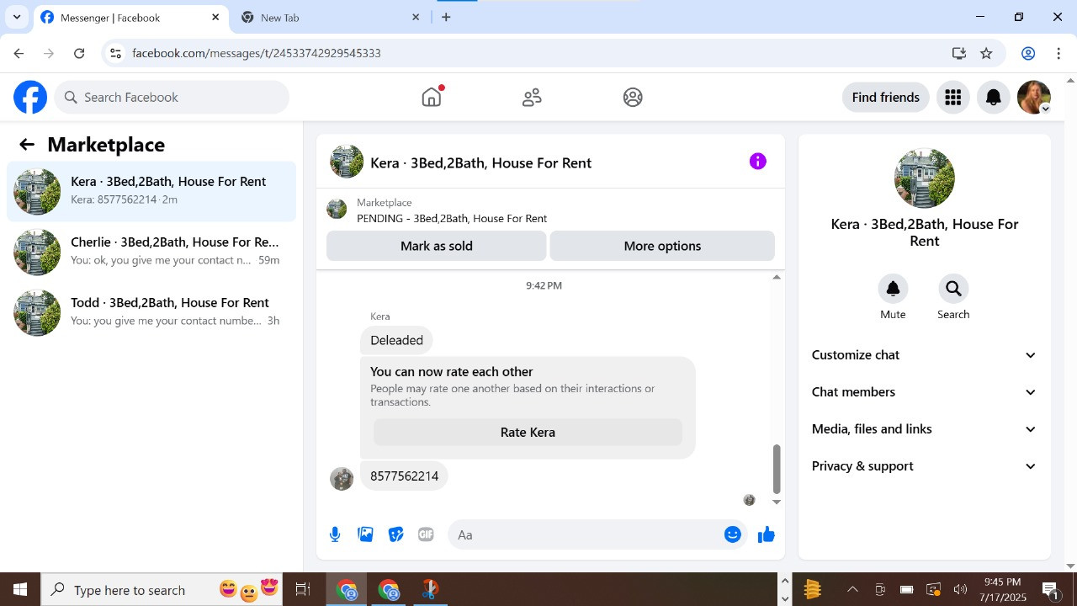Image resolution: width=1077 pixels, height=606 pixels.
Task: View site information icon in address bar
Action: [115, 53]
